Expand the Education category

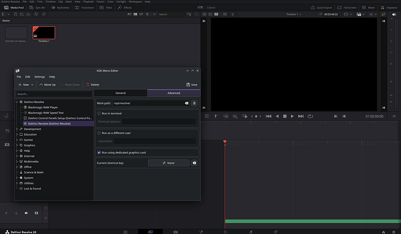click(x=17, y=134)
